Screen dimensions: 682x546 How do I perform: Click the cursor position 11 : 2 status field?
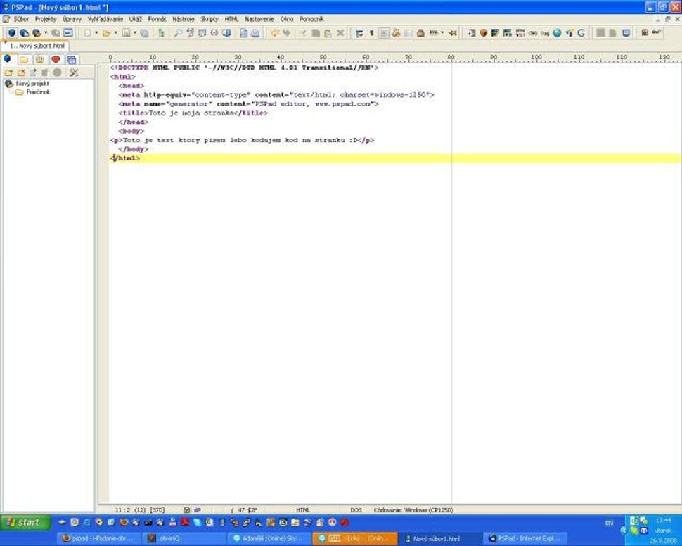(122, 510)
